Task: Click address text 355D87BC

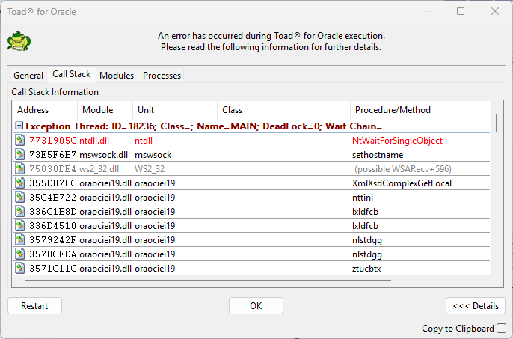Action: click(52, 183)
